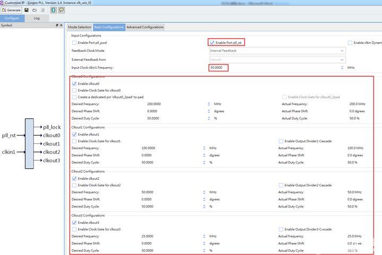
Task: Adjust the clkout0 Desired Frequency spinner
Action: [x=209, y=104]
